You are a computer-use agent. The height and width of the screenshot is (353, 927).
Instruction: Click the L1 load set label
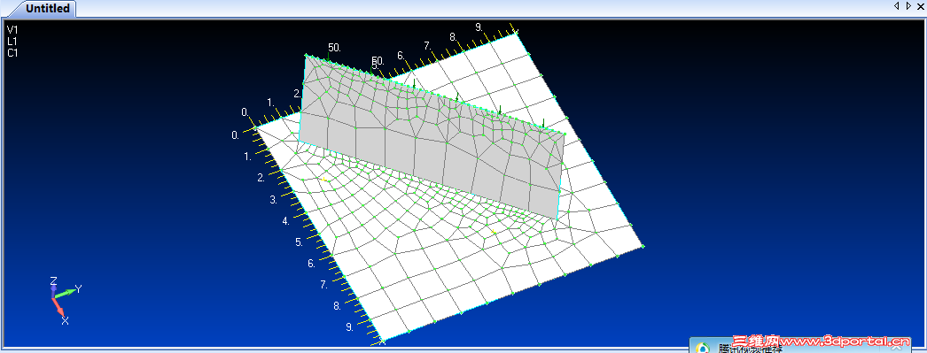click(12, 42)
